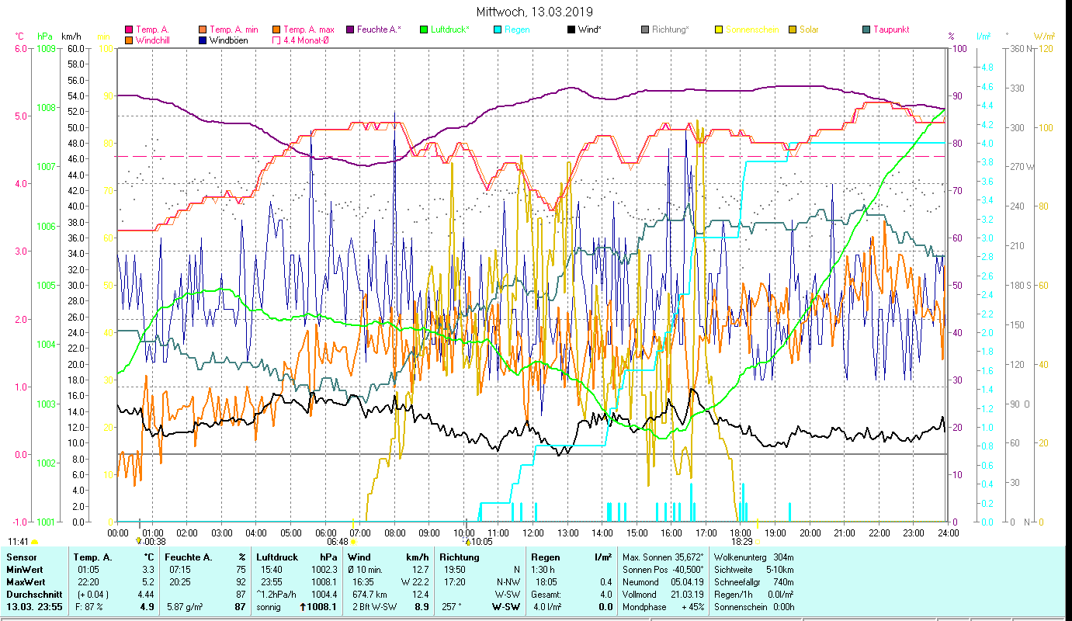Viewport: 1072px width, 621px height.
Task: Click the MaxWert row label
Action: click(26, 582)
